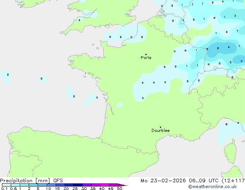
Task: Select the 1–2 mm legend swatch
Action: [24, 185]
